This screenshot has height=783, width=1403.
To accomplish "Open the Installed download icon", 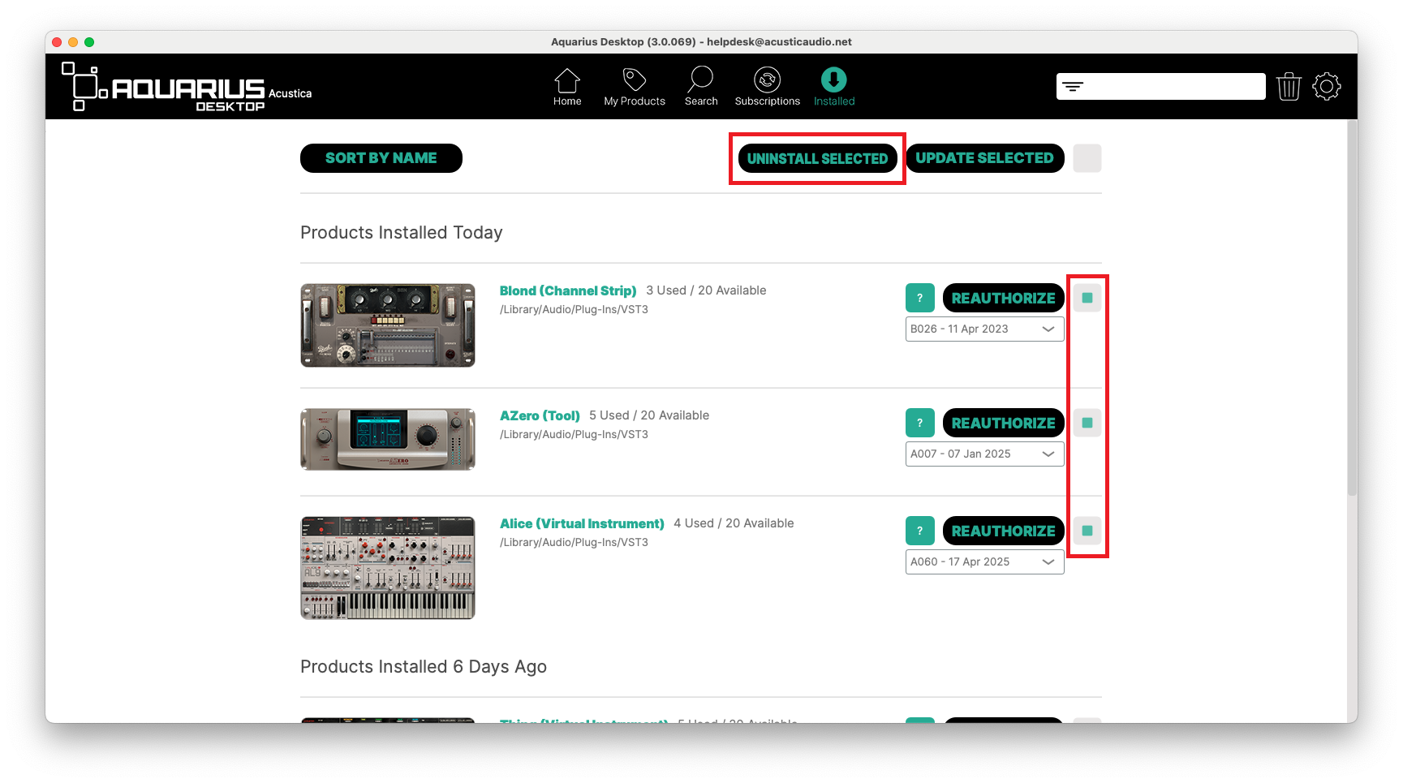I will point(833,80).
